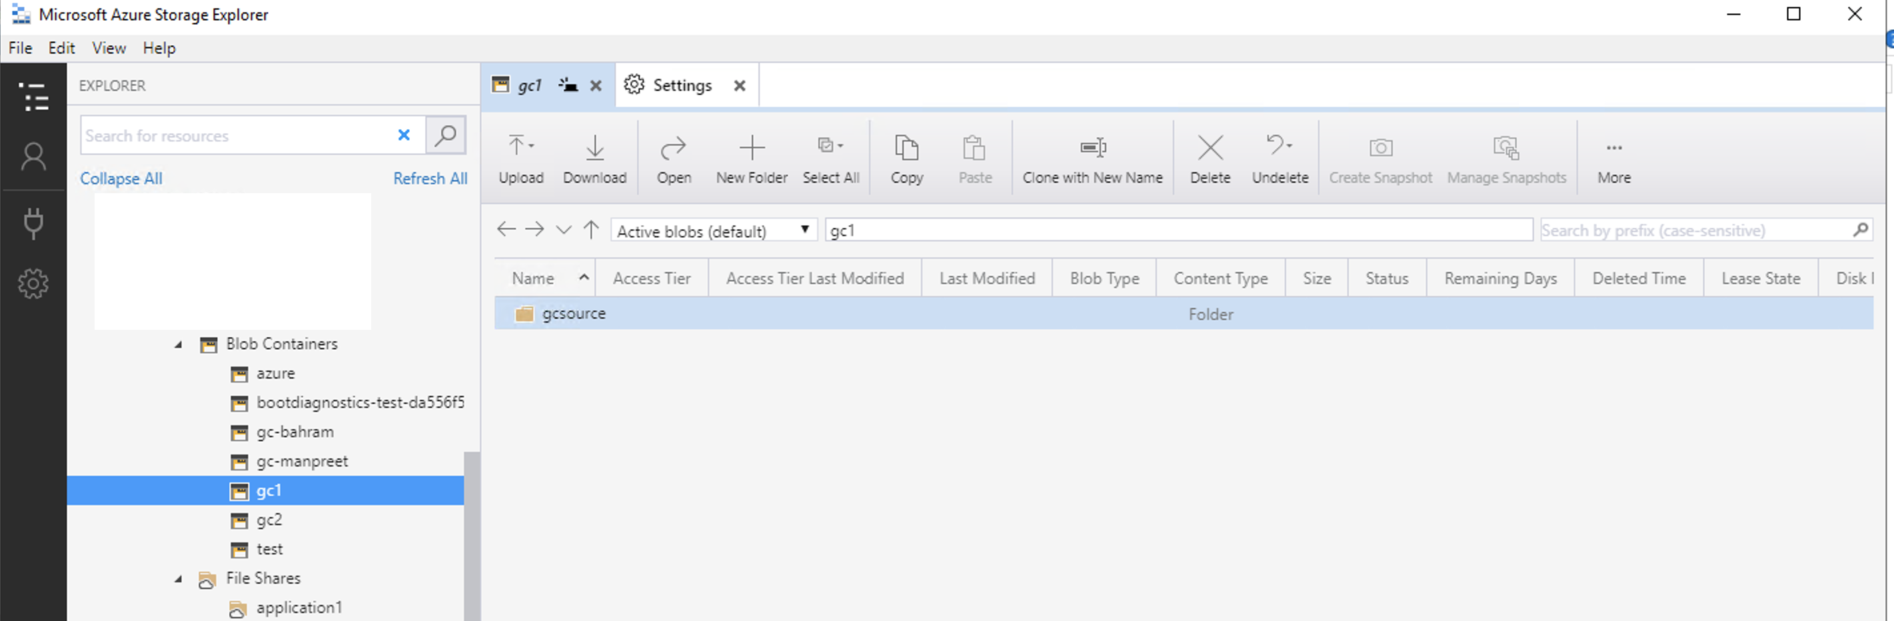This screenshot has width=1894, height=621.
Task: Switch to the Settings tab
Action: pos(682,85)
